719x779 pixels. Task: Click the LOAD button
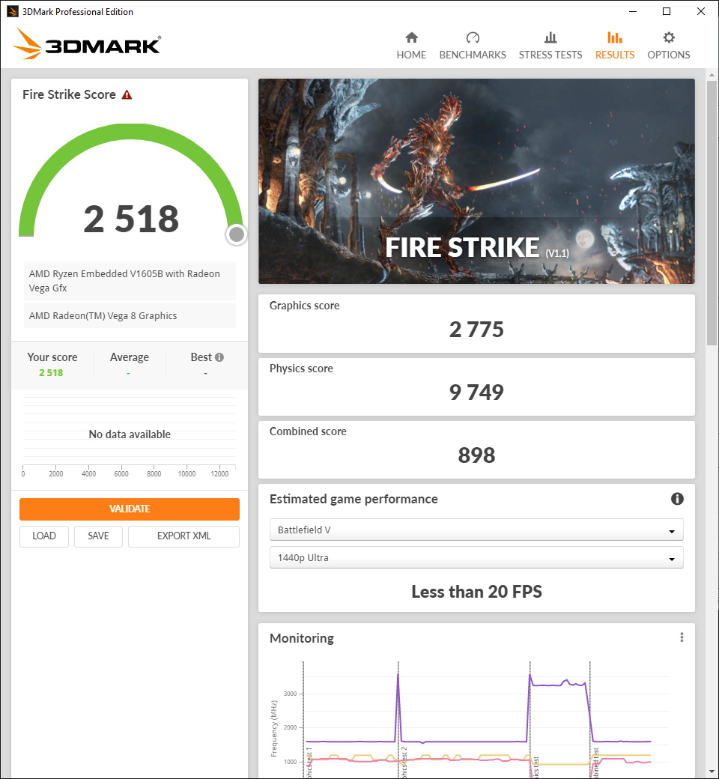tap(43, 536)
